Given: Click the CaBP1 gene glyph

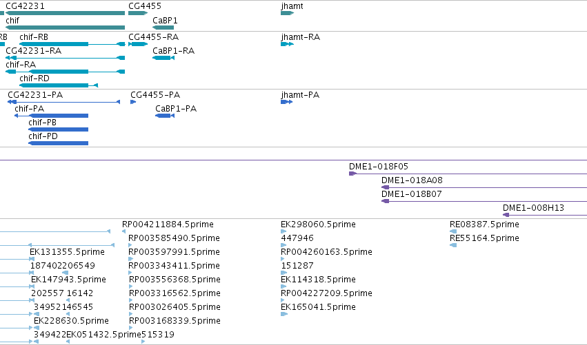Looking at the screenshot, I should pos(163,28).
